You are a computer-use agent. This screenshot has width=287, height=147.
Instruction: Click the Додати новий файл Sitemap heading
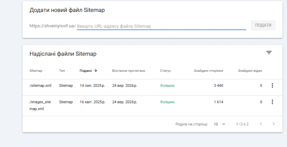pos(67,10)
